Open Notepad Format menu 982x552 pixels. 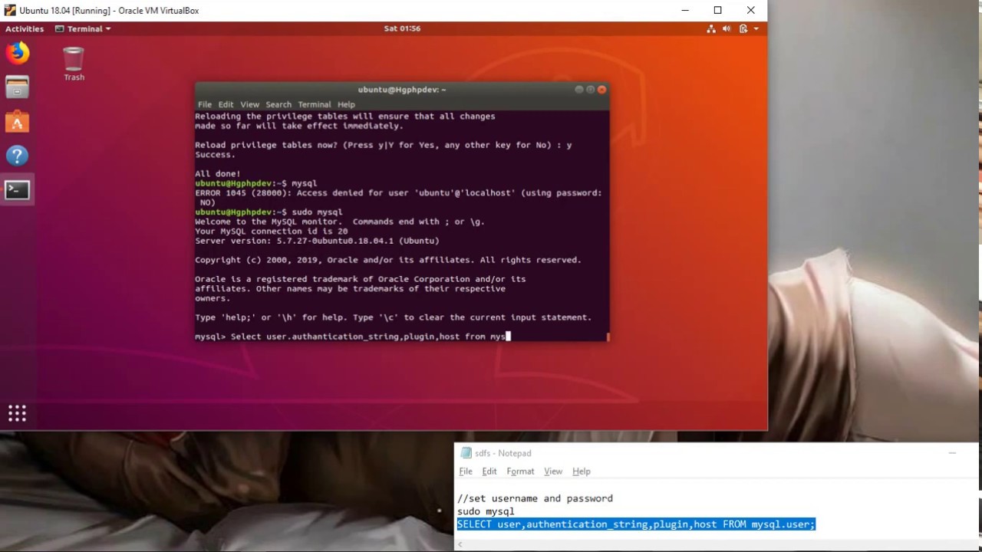pos(520,472)
